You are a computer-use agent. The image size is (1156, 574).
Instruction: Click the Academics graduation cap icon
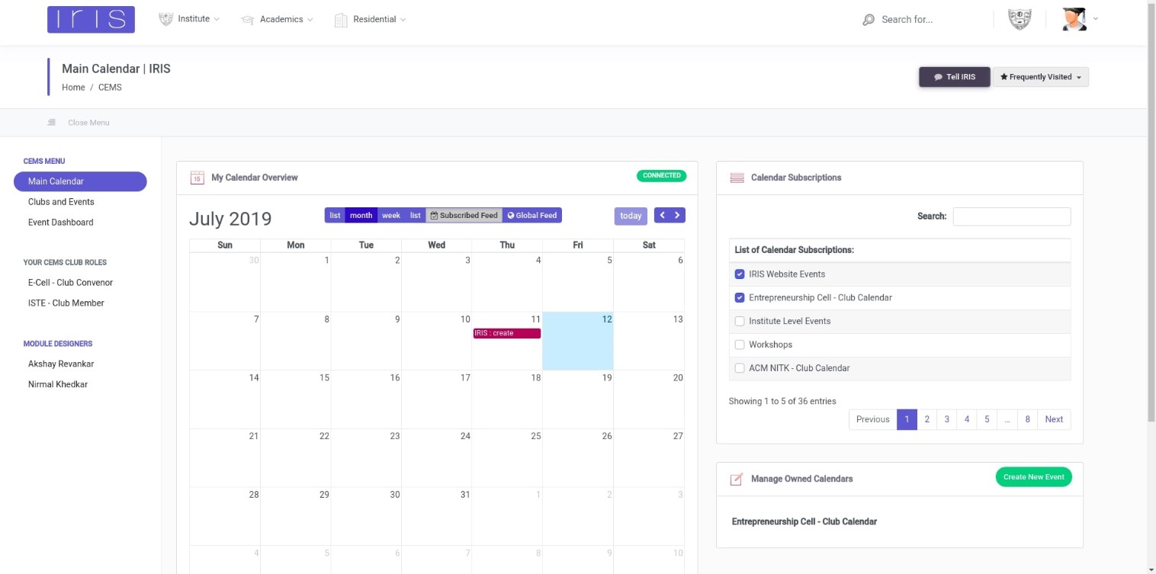coord(247,20)
